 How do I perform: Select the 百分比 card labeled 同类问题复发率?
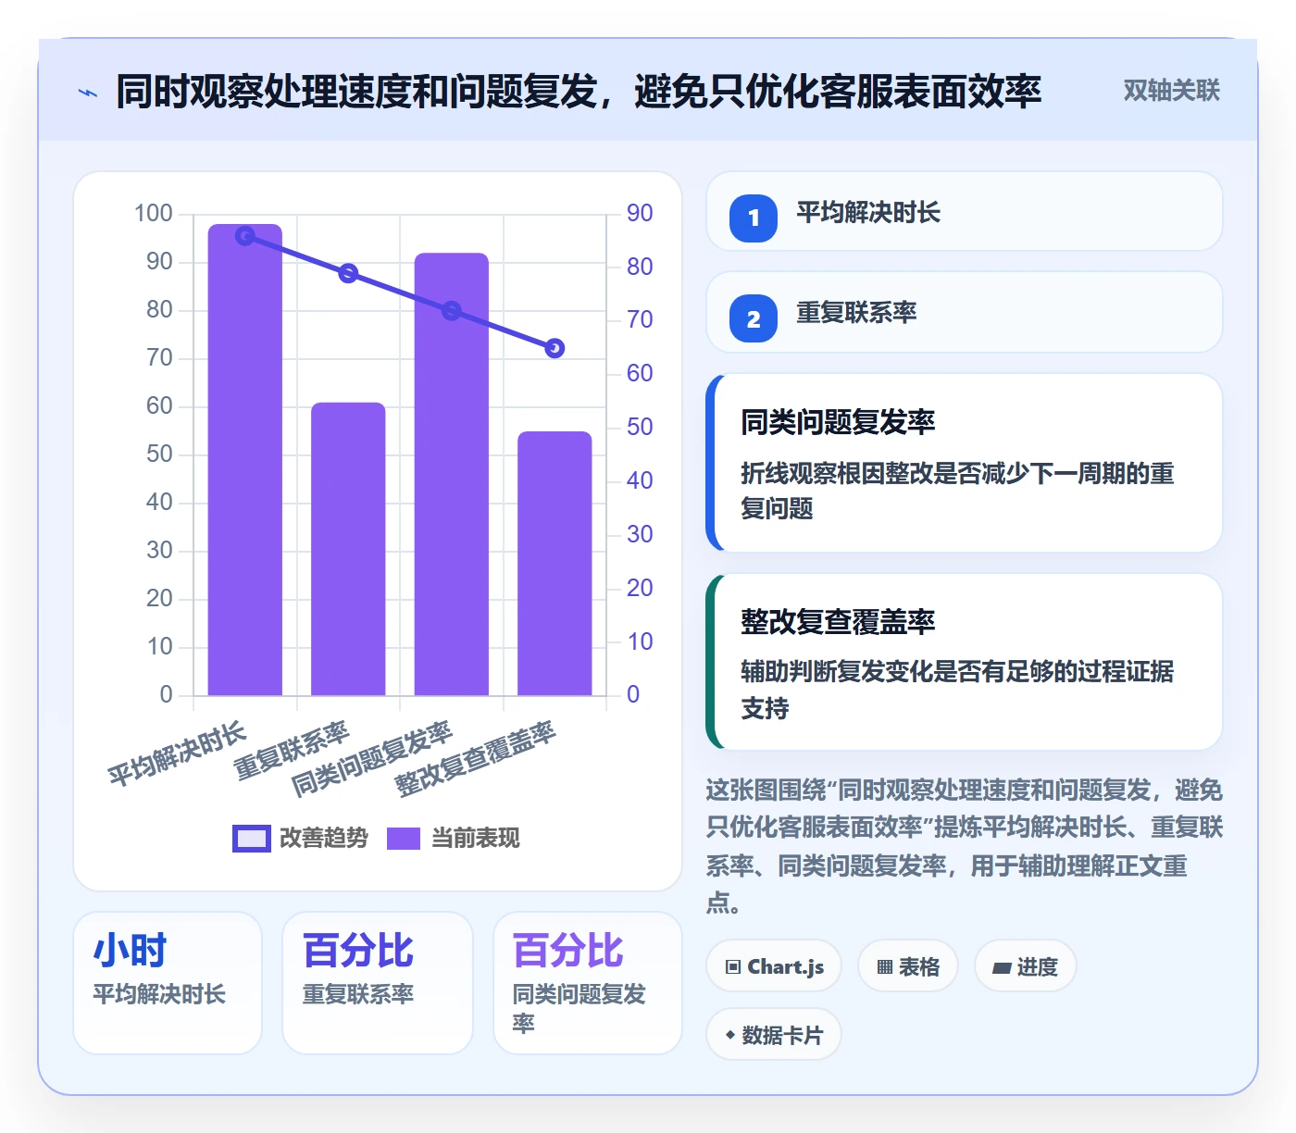(588, 982)
